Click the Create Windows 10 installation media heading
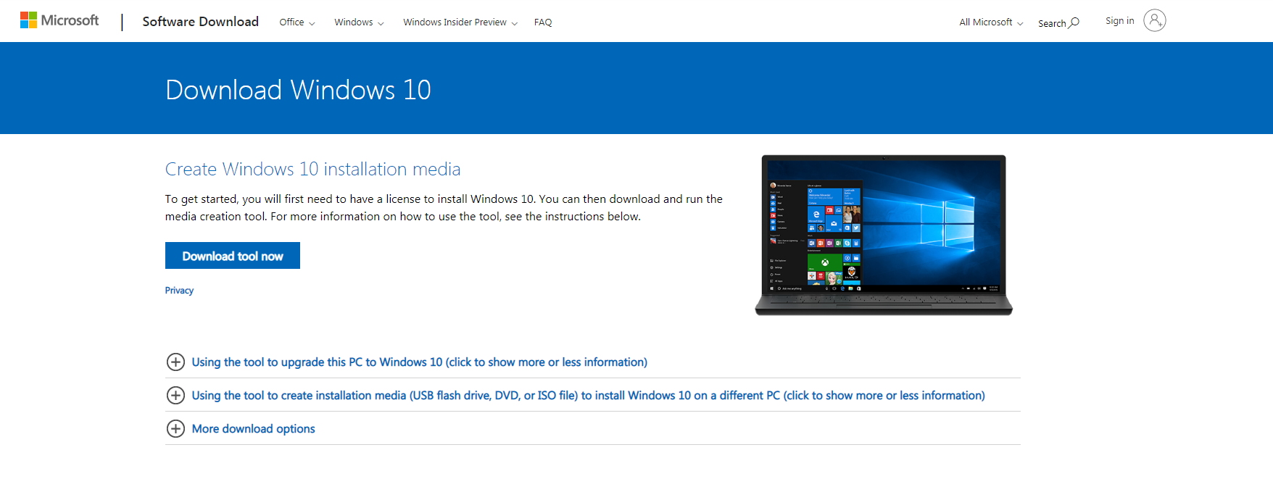The height and width of the screenshot is (479, 1273). pos(312,169)
